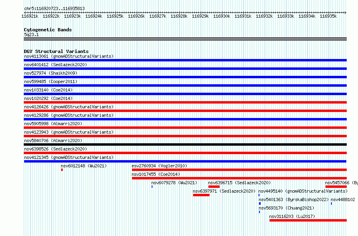Click the nsv4495140 gnomAD variant label

[x=303, y=191]
